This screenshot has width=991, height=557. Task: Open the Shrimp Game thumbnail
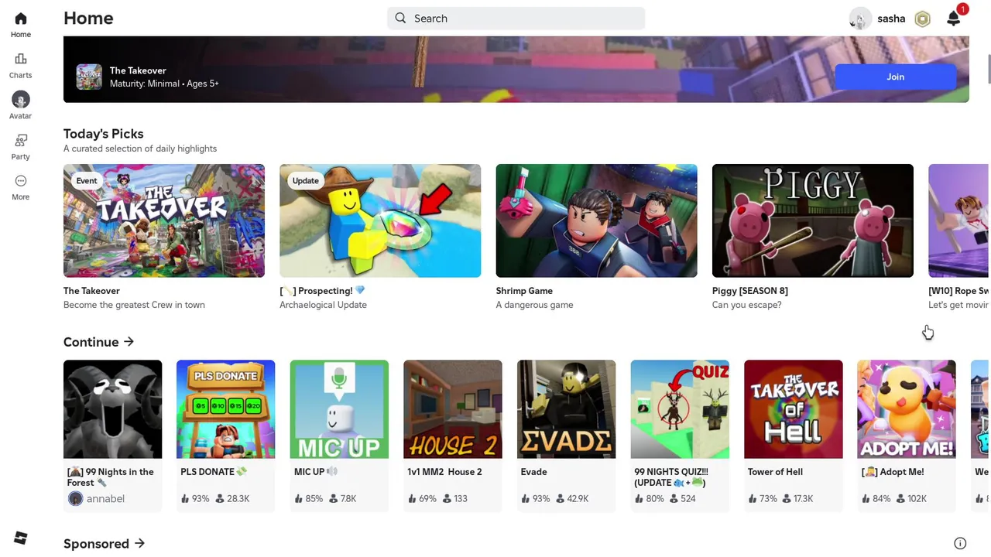pyautogui.click(x=596, y=220)
